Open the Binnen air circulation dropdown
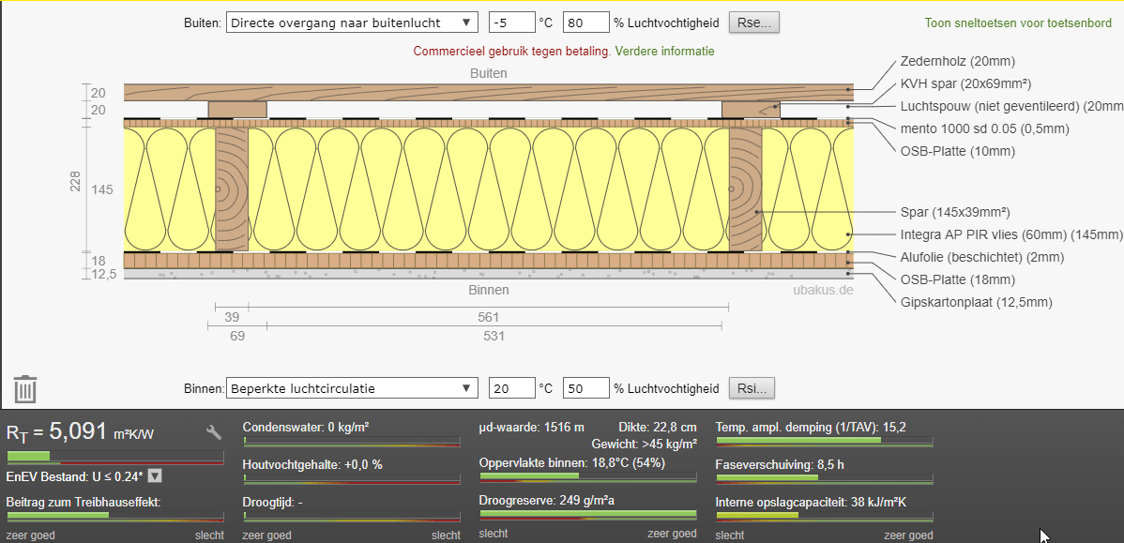Image resolution: width=1124 pixels, height=543 pixels. [353, 388]
